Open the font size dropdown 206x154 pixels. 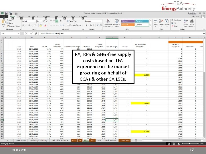click(41, 21)
